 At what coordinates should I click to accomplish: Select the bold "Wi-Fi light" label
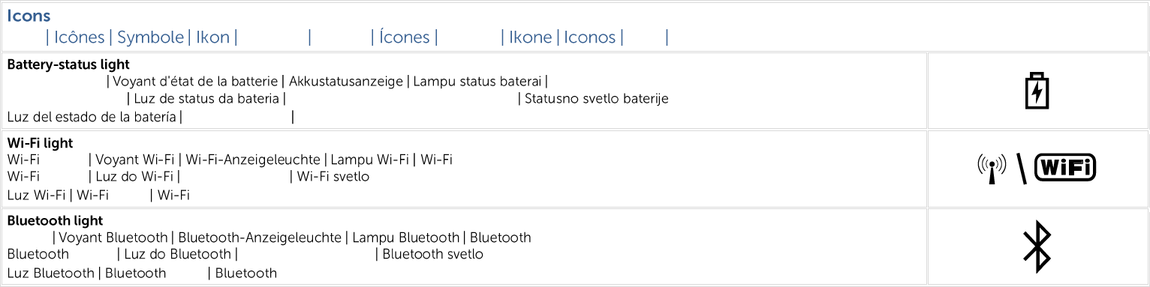click(40, 142)
